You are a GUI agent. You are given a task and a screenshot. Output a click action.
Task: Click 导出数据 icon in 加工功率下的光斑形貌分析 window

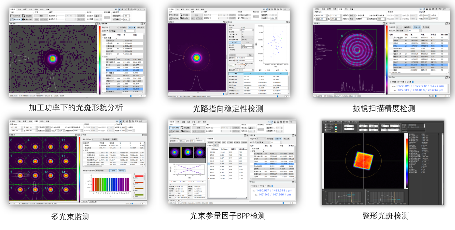pyautogui.click(x=24, y=16)
